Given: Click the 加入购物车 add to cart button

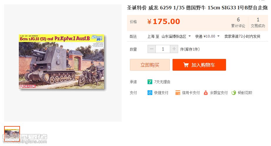Looking at the screenshot, I should coord(199,65).
